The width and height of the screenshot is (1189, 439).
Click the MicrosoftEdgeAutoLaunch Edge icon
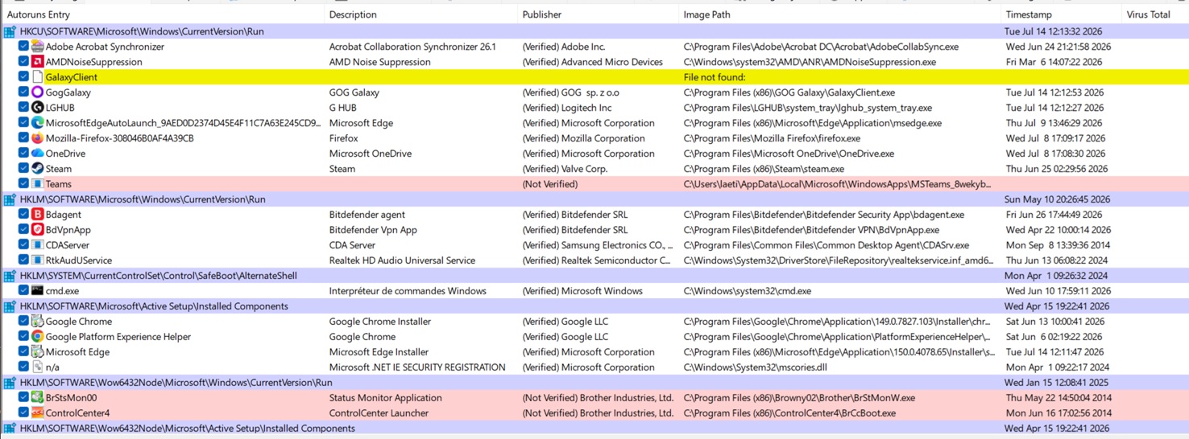(37, 123)
